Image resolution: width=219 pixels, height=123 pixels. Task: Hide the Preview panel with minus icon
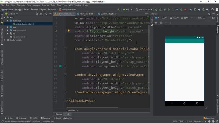click(x=214, y=14)
